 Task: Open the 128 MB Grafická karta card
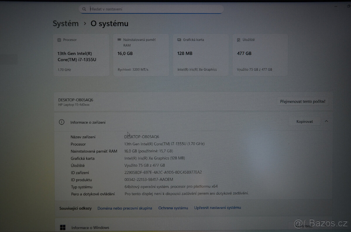pos(201,55)
